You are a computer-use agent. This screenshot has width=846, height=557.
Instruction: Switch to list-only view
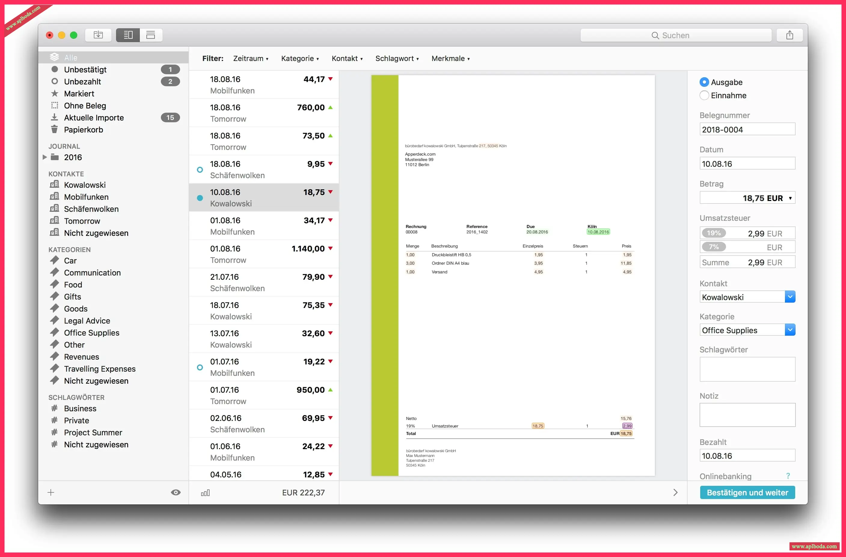(x=151, y=35)
